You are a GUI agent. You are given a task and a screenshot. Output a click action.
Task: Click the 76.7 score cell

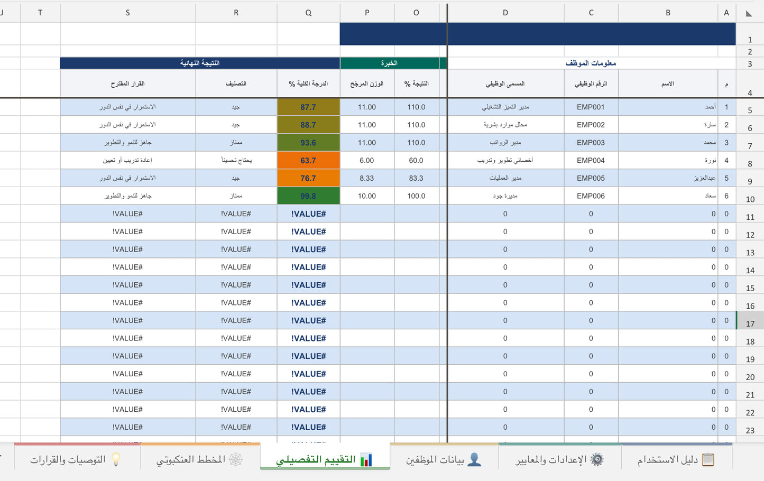[x=308, y=178]
